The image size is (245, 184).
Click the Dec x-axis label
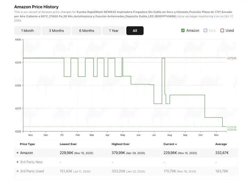point(46,135)
